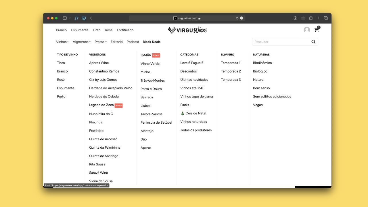Open Giz by Luís Gomes
368x207 pixels.
click(103, 80)
